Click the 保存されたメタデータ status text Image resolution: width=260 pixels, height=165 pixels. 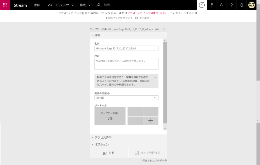[x=155, y=160]
